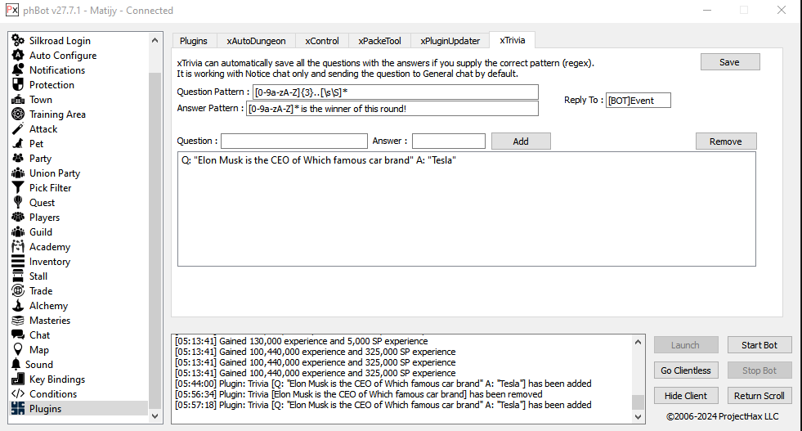The width and height of the screenshot is (802, 431).
Task: Switch to the xAutoDungeon tab
Action: 256,41
